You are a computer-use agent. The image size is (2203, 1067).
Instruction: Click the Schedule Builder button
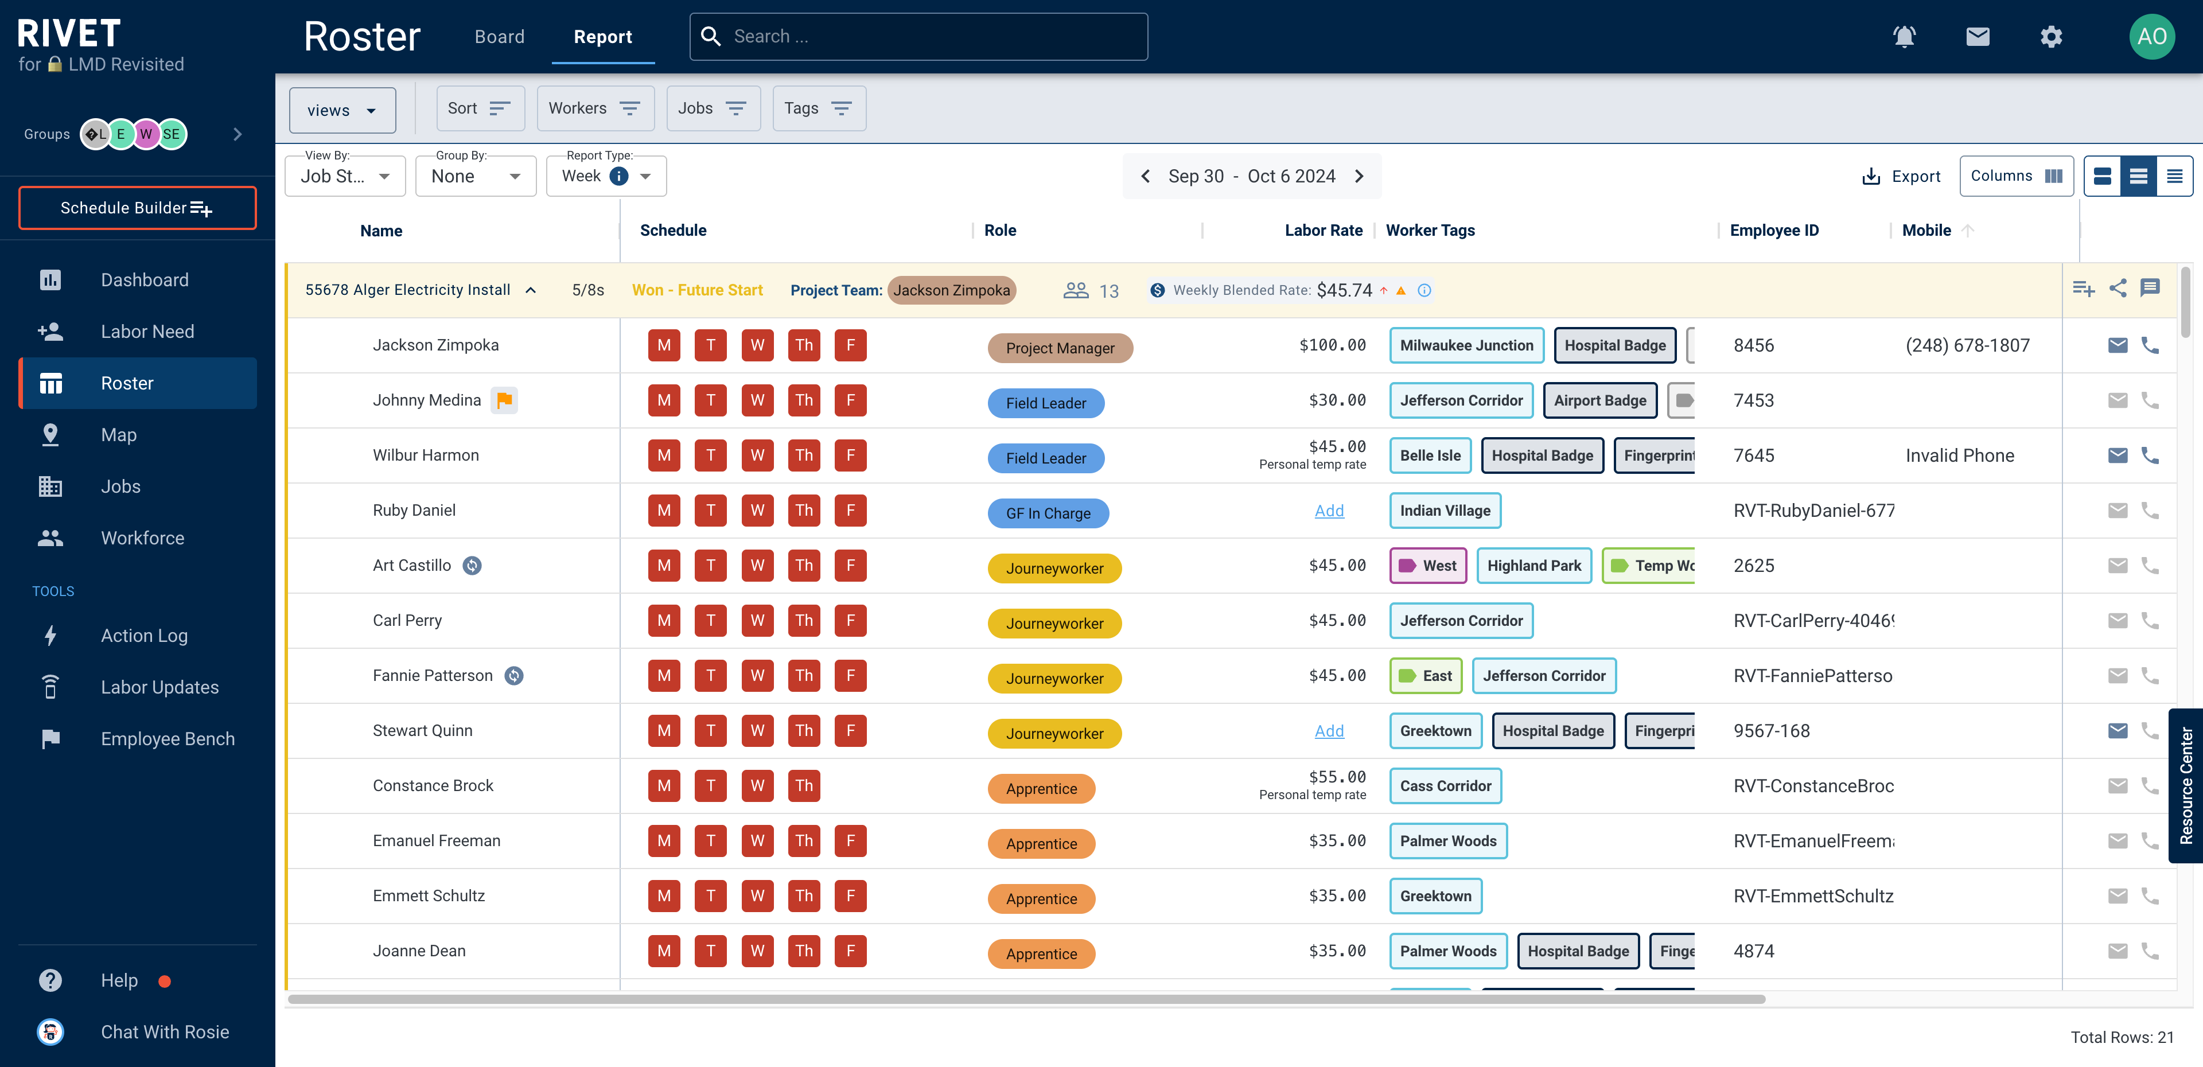(137, 208)
